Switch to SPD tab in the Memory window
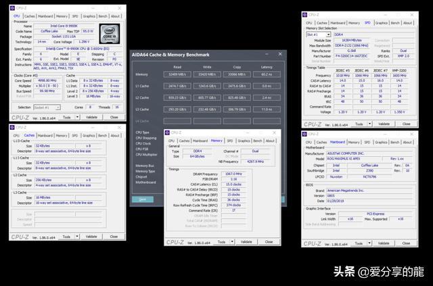433x286 pixels. pyautogui.click(x=230, y=141)
